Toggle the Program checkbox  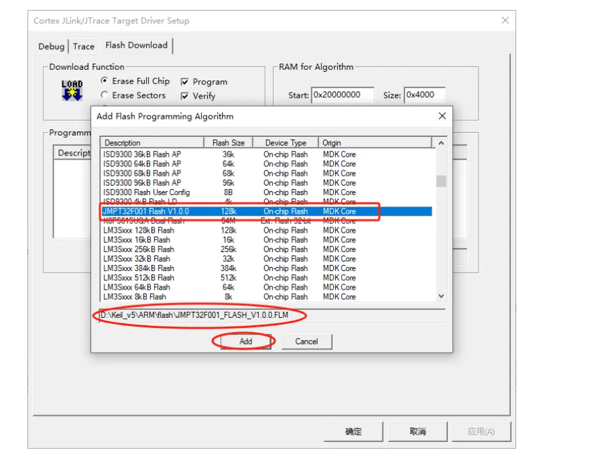click(x=185, y=82)
